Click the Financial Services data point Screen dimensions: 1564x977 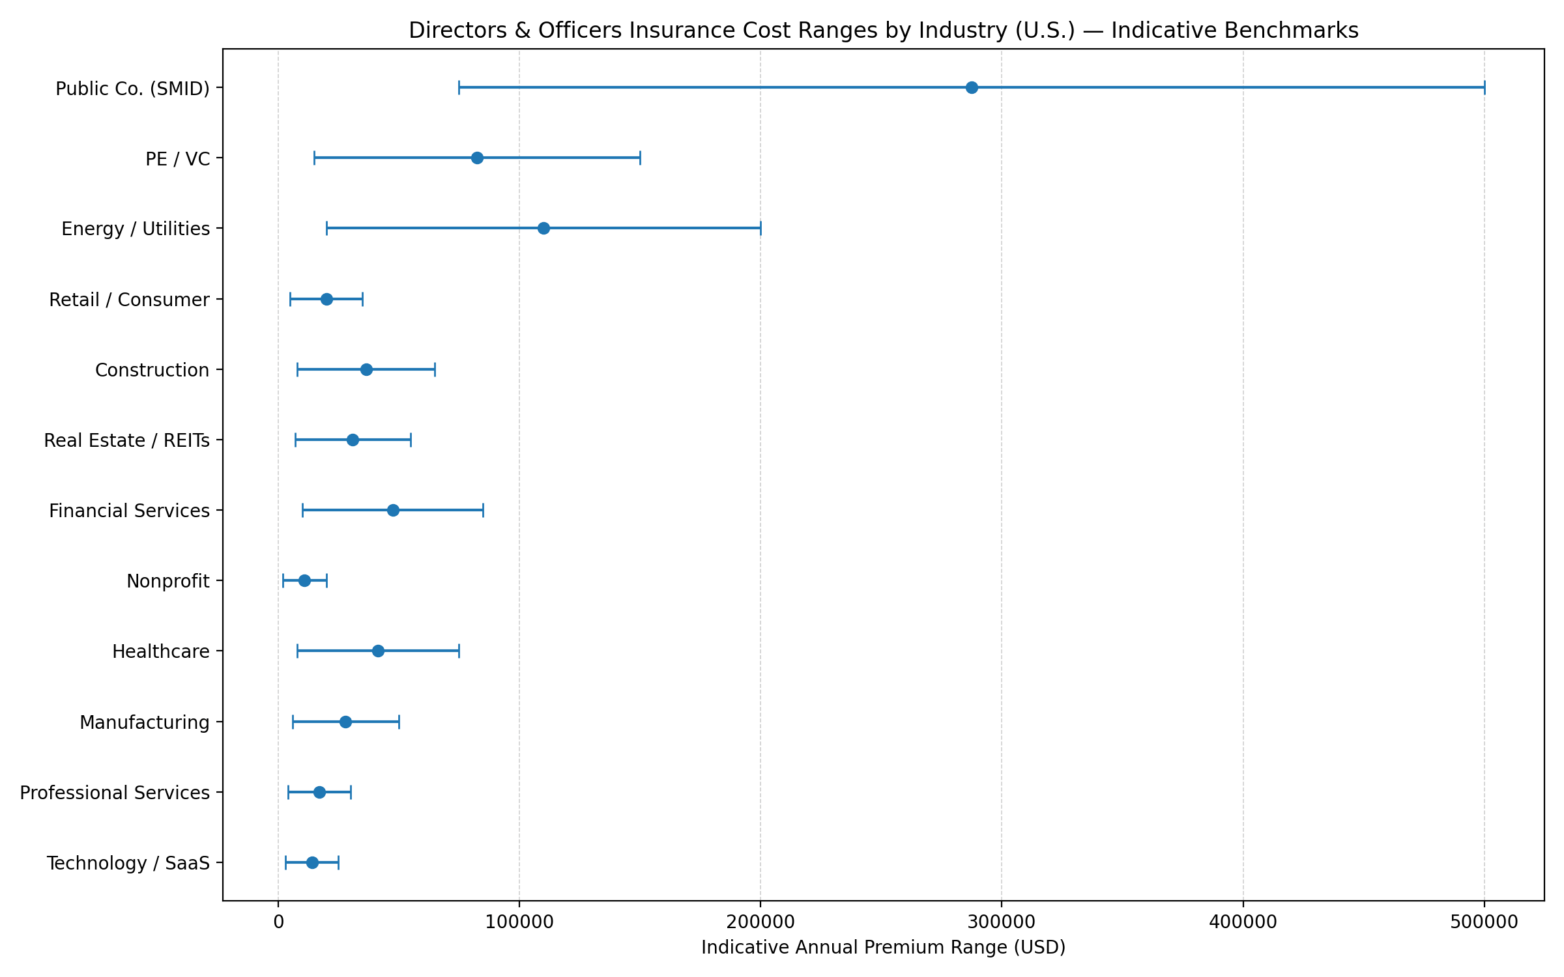(393, 510)
